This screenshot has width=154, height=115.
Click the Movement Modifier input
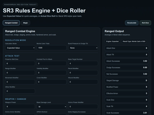[x=20, y=82]
